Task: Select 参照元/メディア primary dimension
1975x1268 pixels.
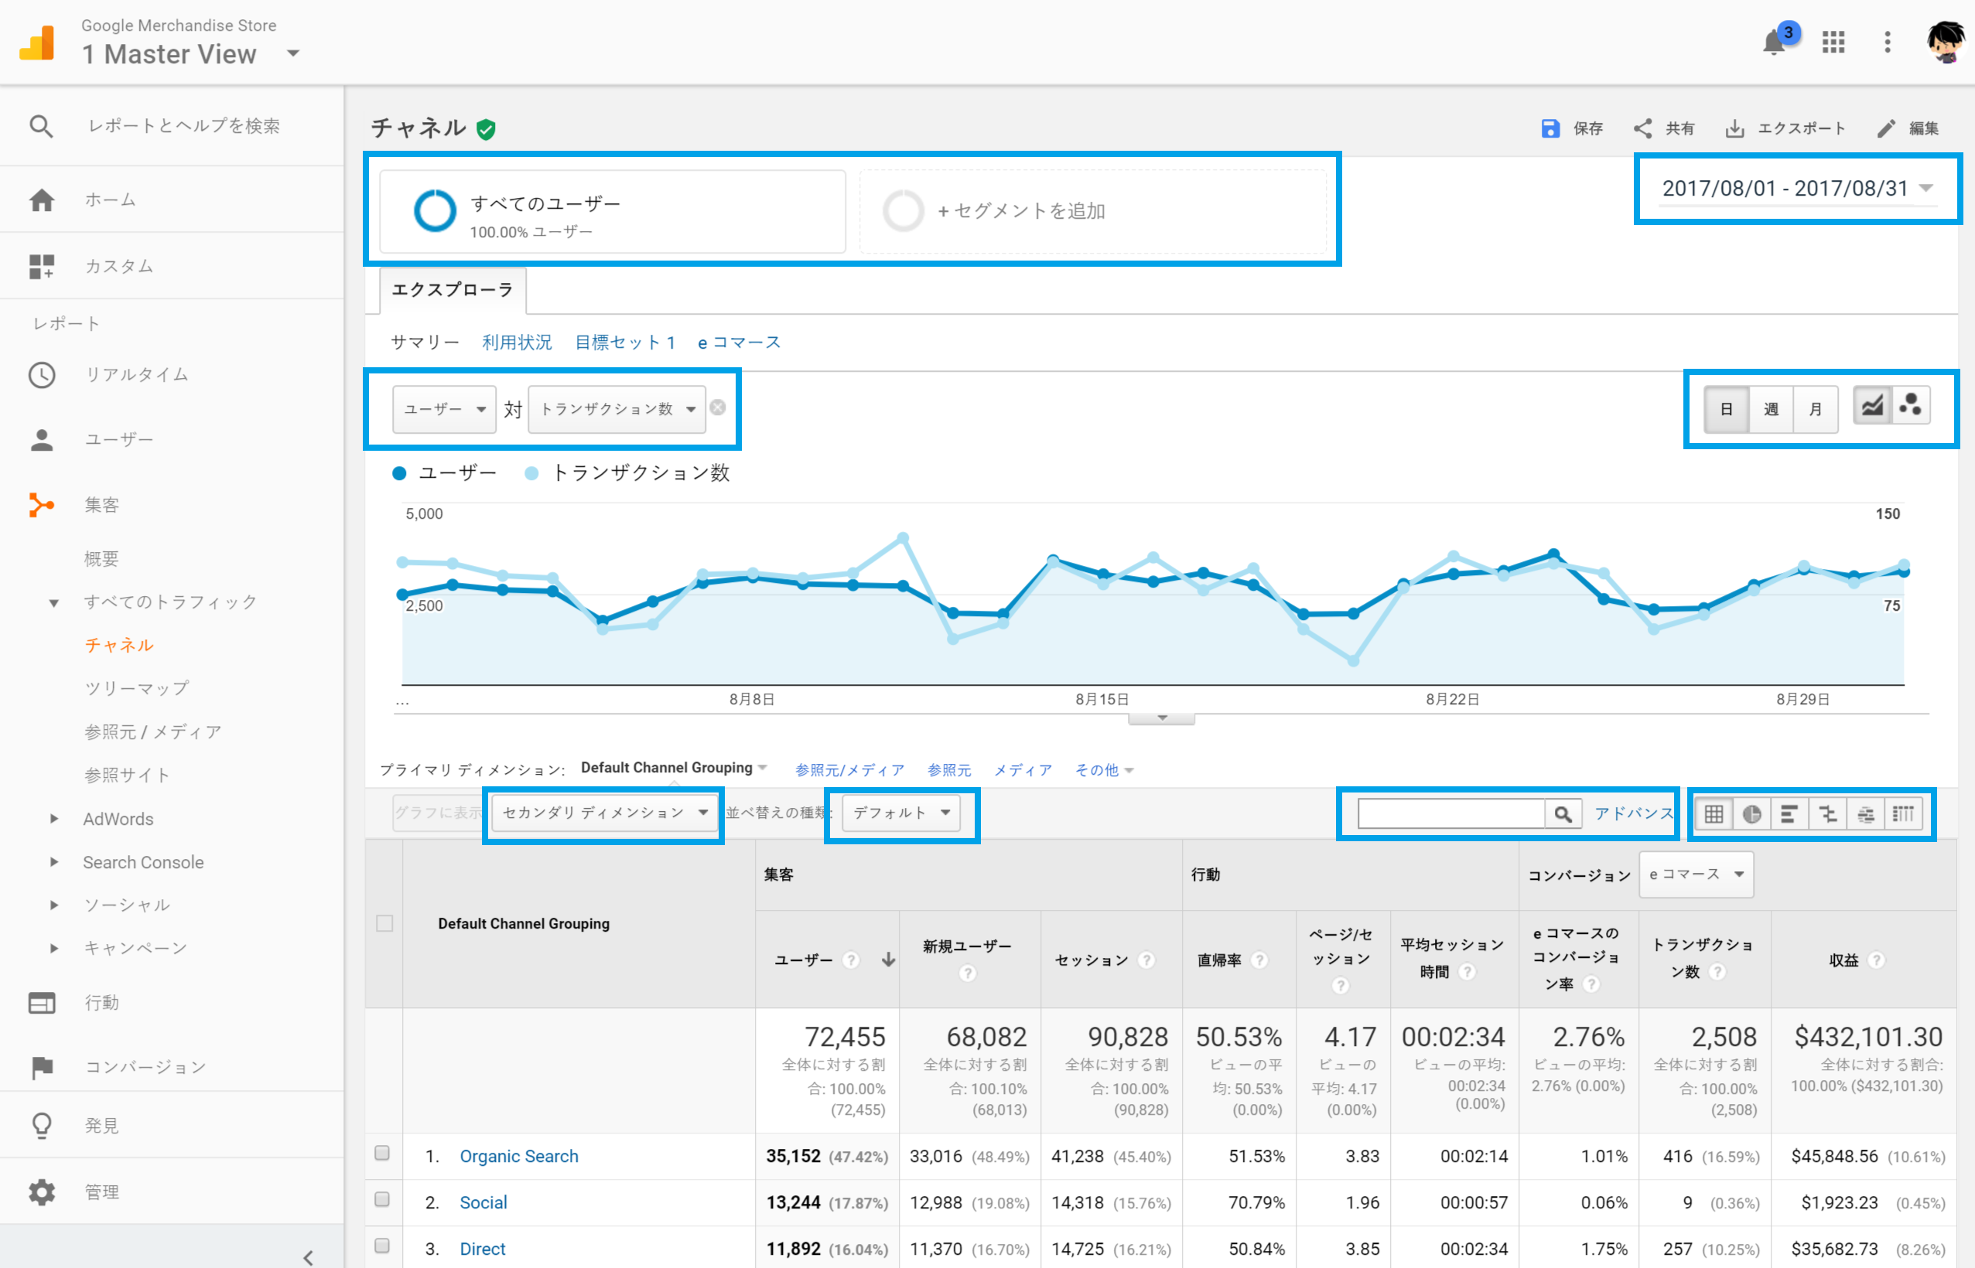Action: pos(850,770)
